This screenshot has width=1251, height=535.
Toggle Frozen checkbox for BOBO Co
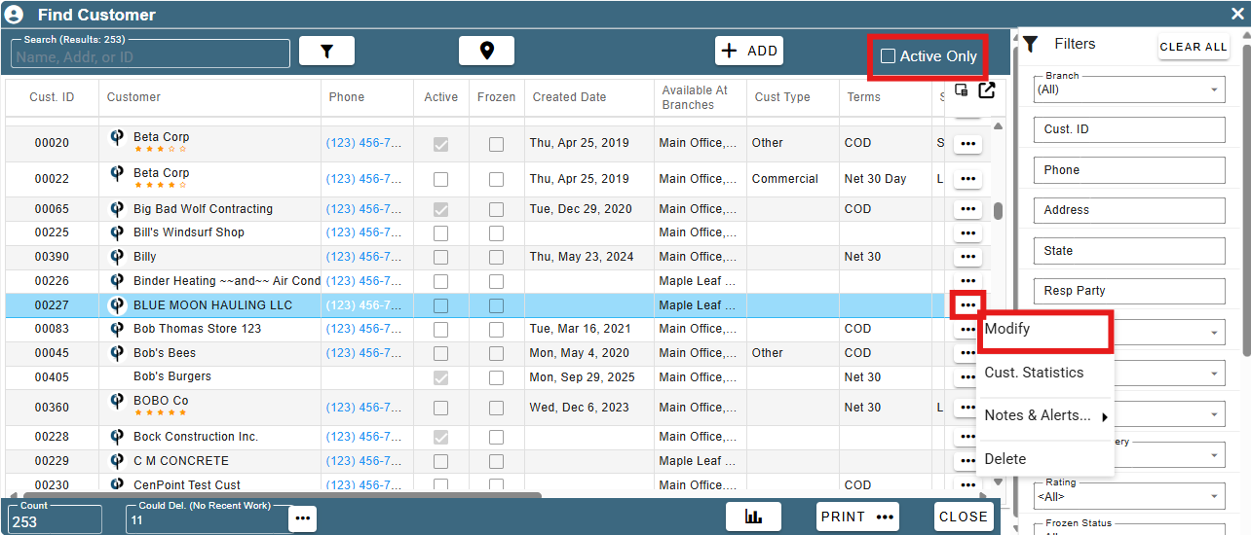coord(497,408)
